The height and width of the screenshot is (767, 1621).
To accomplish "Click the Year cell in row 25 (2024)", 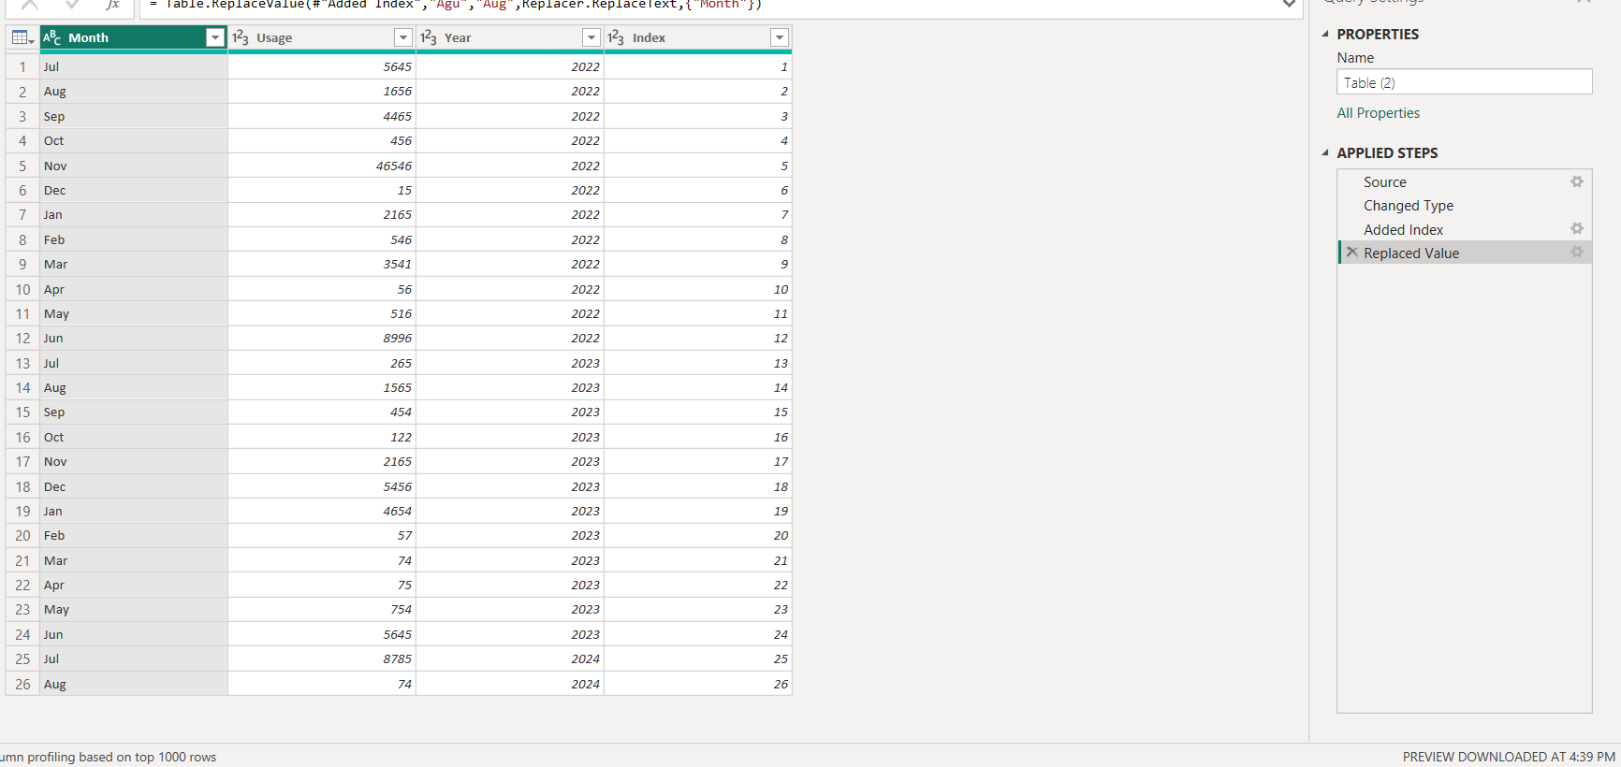I will click(x=510, y=658).
